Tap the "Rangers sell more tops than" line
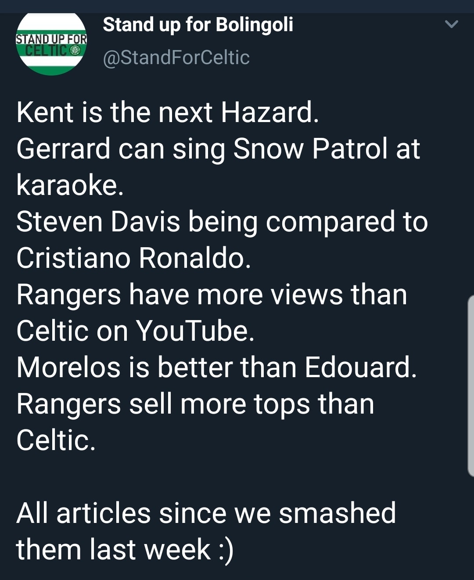 [195, 403]
